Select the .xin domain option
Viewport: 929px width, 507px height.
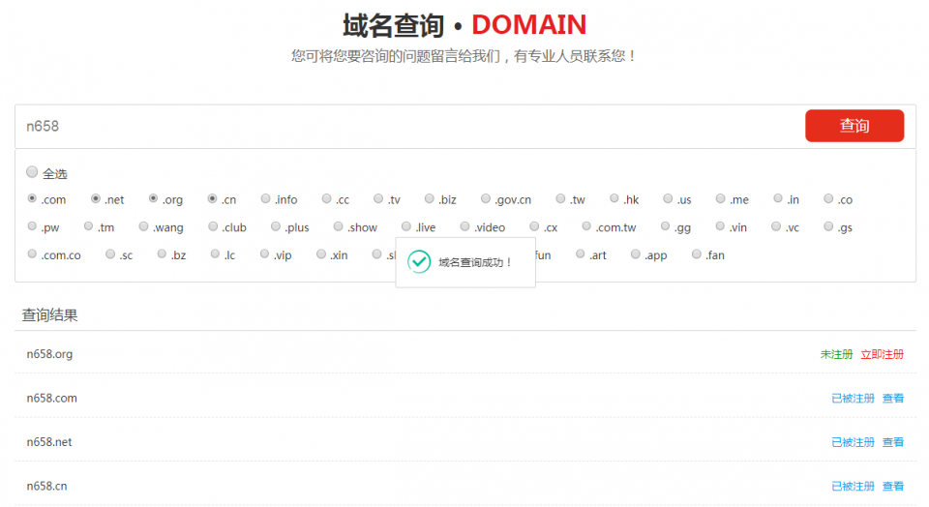321,254
